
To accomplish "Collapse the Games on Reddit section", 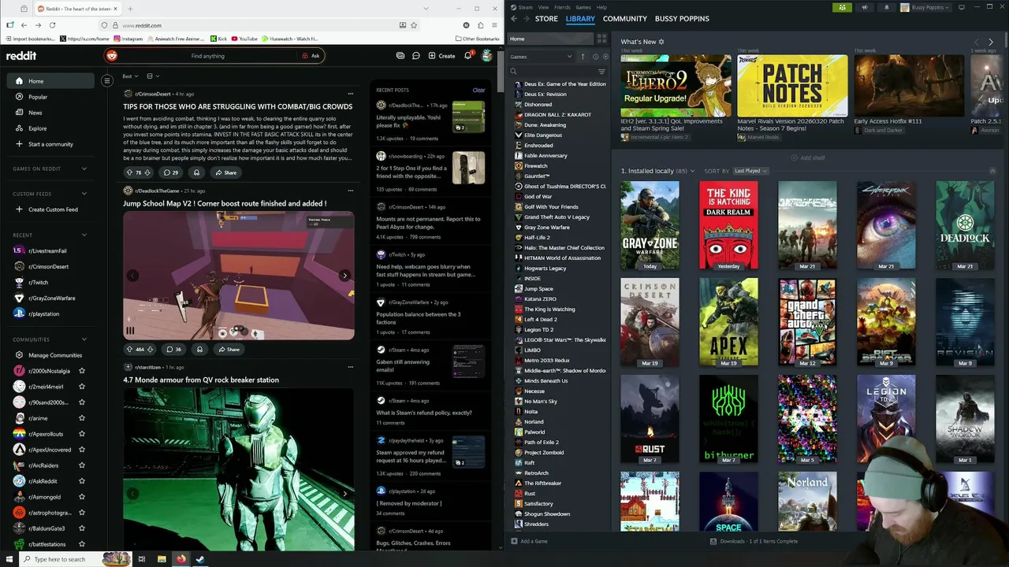I will [84, 169].
